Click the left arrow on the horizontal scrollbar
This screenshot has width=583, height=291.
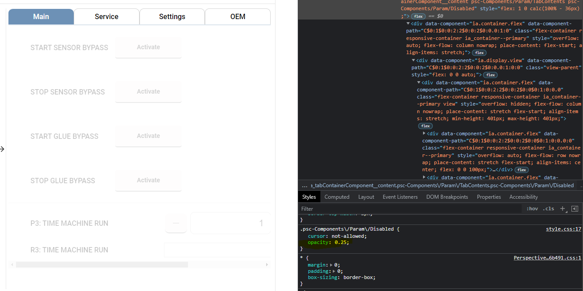click(12, 264)
